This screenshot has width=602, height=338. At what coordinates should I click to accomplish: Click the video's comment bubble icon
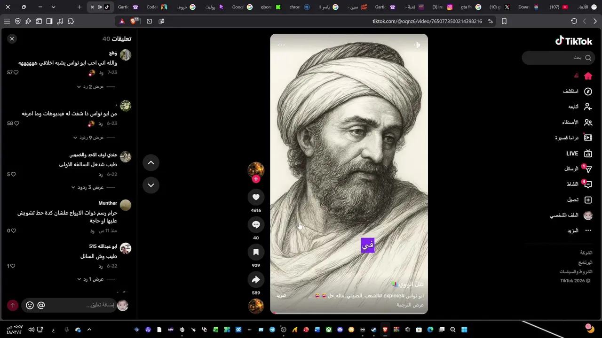click(256, 225)
